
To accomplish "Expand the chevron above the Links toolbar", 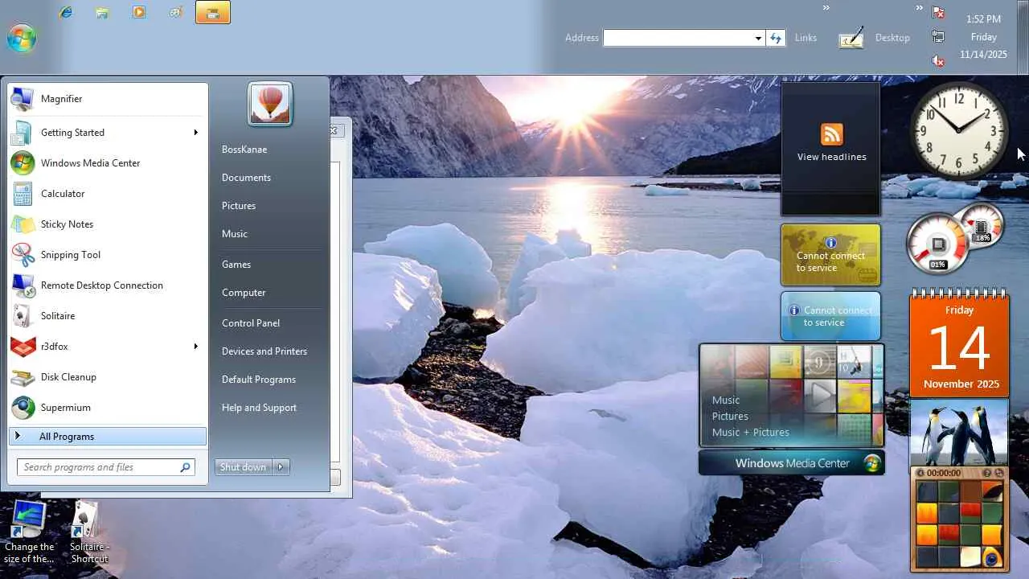I will [x=826, y=8].
